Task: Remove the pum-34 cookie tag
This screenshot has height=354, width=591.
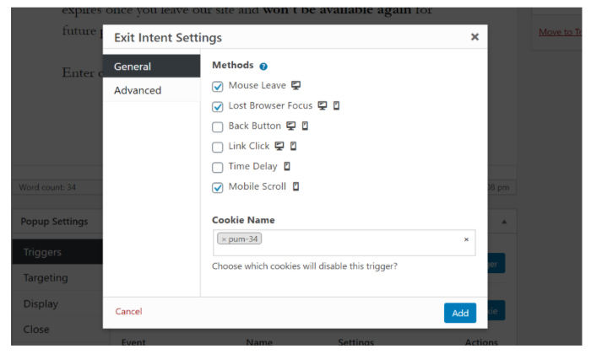Action: tap(224, 239)
